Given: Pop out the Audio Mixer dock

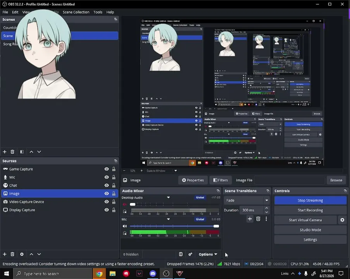Looking at the screenshot, I should pyautogui.click(x=218, y=191).
